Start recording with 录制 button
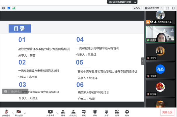 pyautogui.click(x=95, y=113)
